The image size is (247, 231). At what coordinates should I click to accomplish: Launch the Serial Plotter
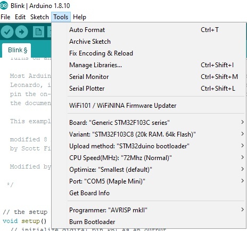149,89
